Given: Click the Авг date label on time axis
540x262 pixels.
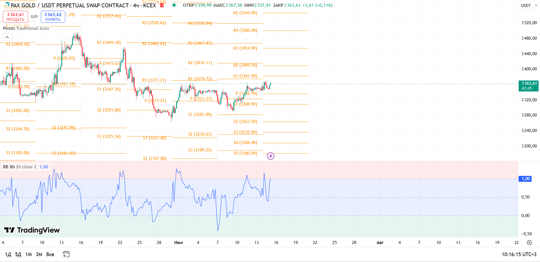Looking at the screenshot, I should 380,243.
